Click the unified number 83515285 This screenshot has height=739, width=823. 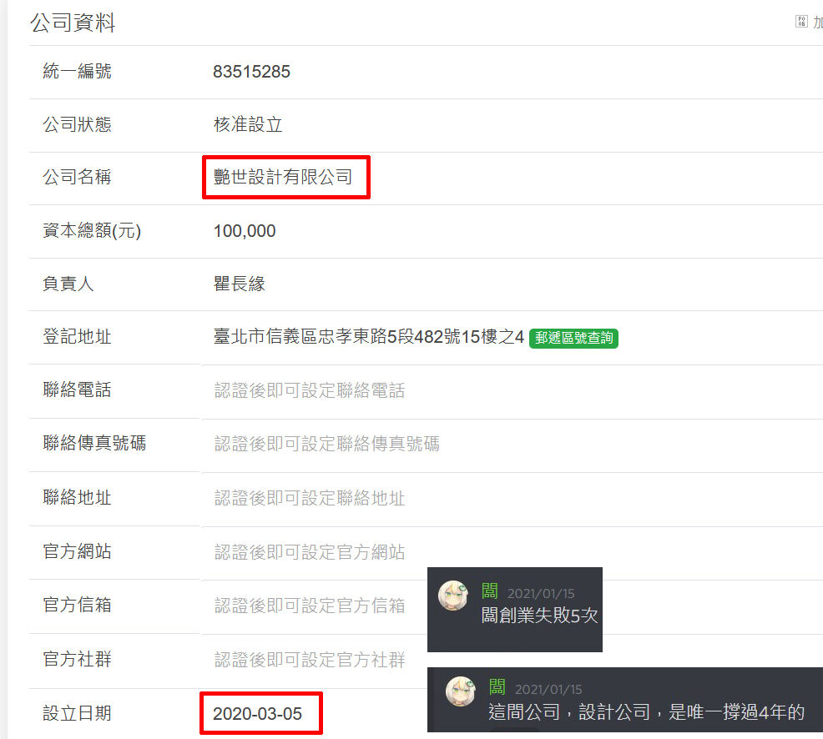click(x=251, y=72)
